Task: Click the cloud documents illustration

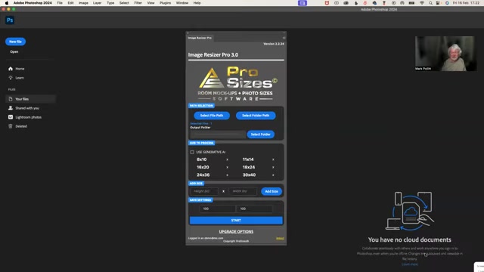Action: pyautogui.click(x=410, y=211)
